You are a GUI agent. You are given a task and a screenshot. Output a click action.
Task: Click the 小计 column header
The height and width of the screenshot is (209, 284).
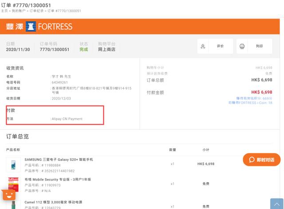(x=206, y=150)
